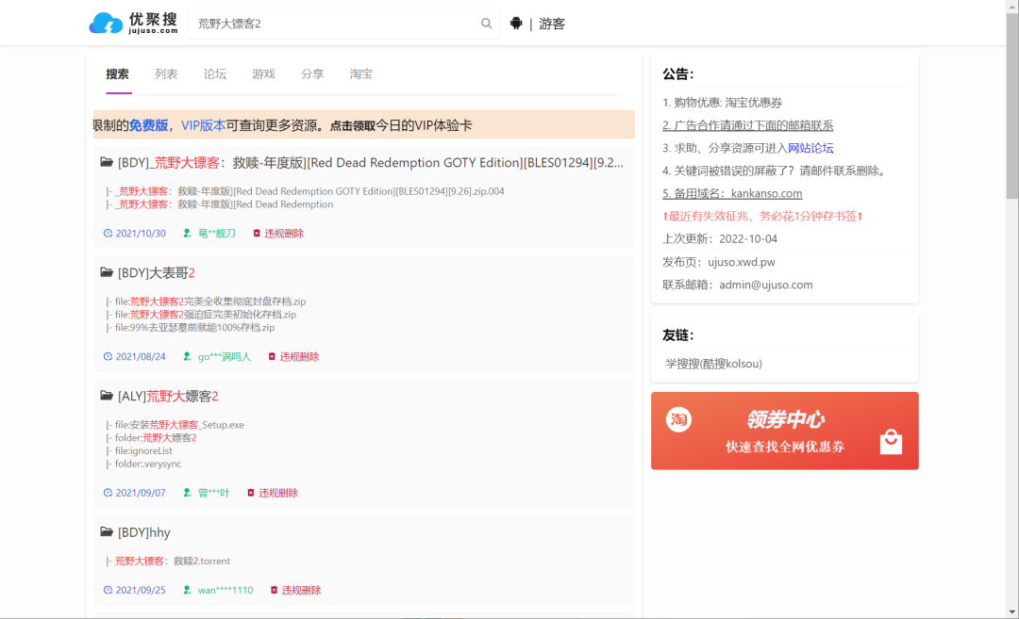Image resolution: width=1019 pixels, height=619 pixels.
Task: Click file line folder:.verysync
Action: point(143,464)
